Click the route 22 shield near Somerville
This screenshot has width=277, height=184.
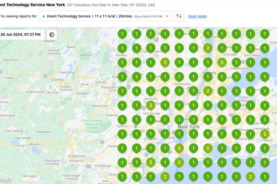point(92,160)
